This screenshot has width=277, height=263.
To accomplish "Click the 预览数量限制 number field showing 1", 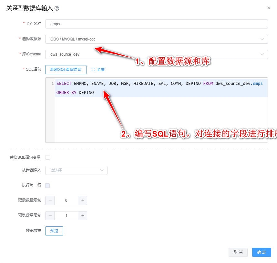I will coord(66,216).
